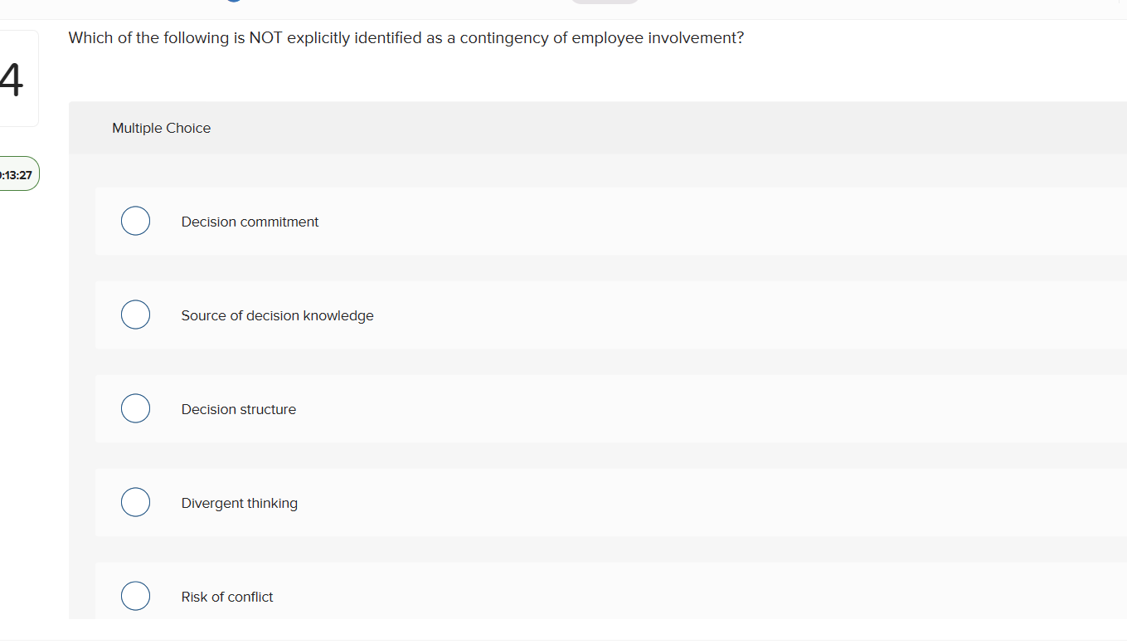Click the countdown timer showing 13:27

click(17, 173)
